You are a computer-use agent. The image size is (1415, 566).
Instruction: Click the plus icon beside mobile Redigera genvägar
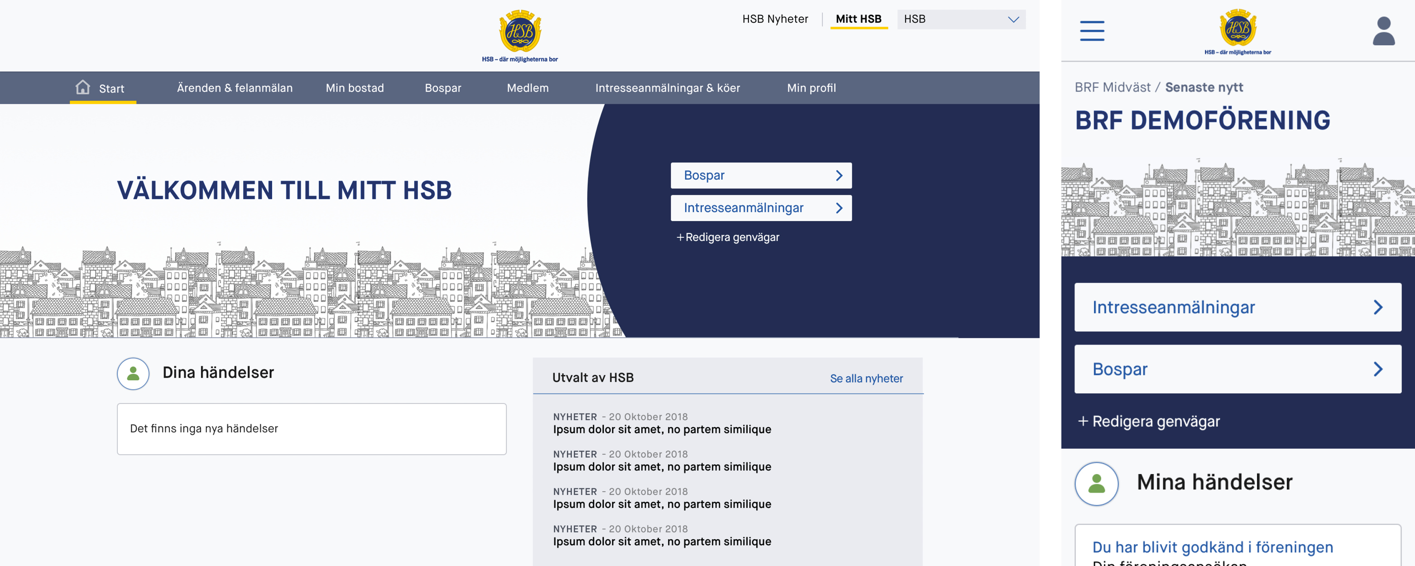(1083, 422)
